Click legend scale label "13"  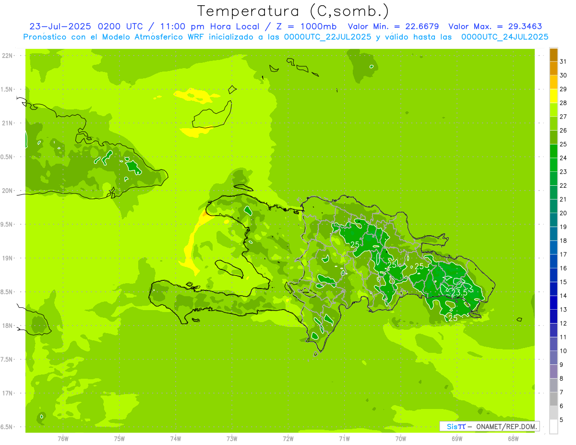[564, 310]
